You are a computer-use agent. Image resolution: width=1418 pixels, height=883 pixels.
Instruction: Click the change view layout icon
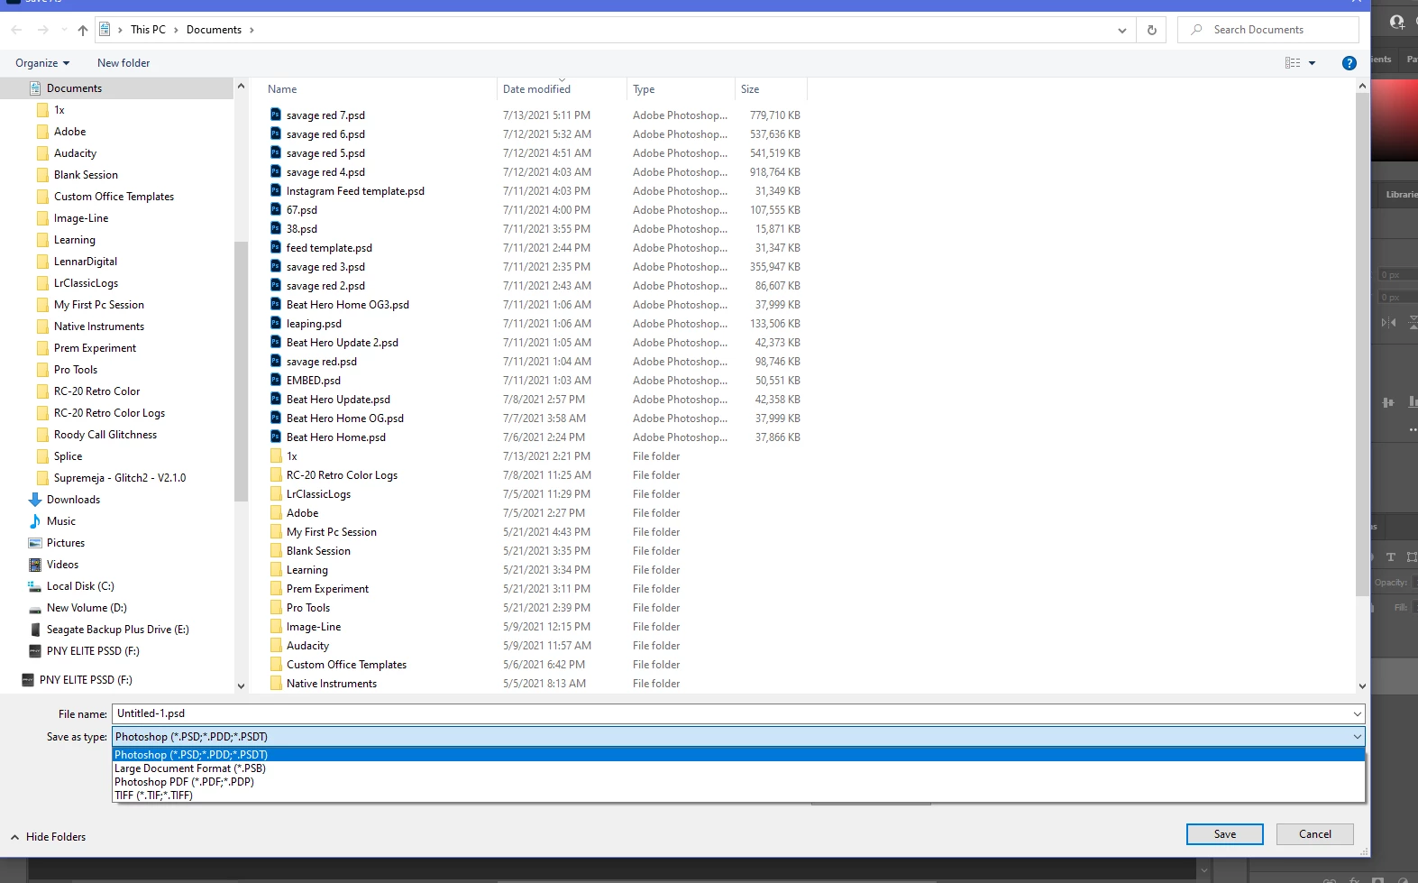(1293, 63)
